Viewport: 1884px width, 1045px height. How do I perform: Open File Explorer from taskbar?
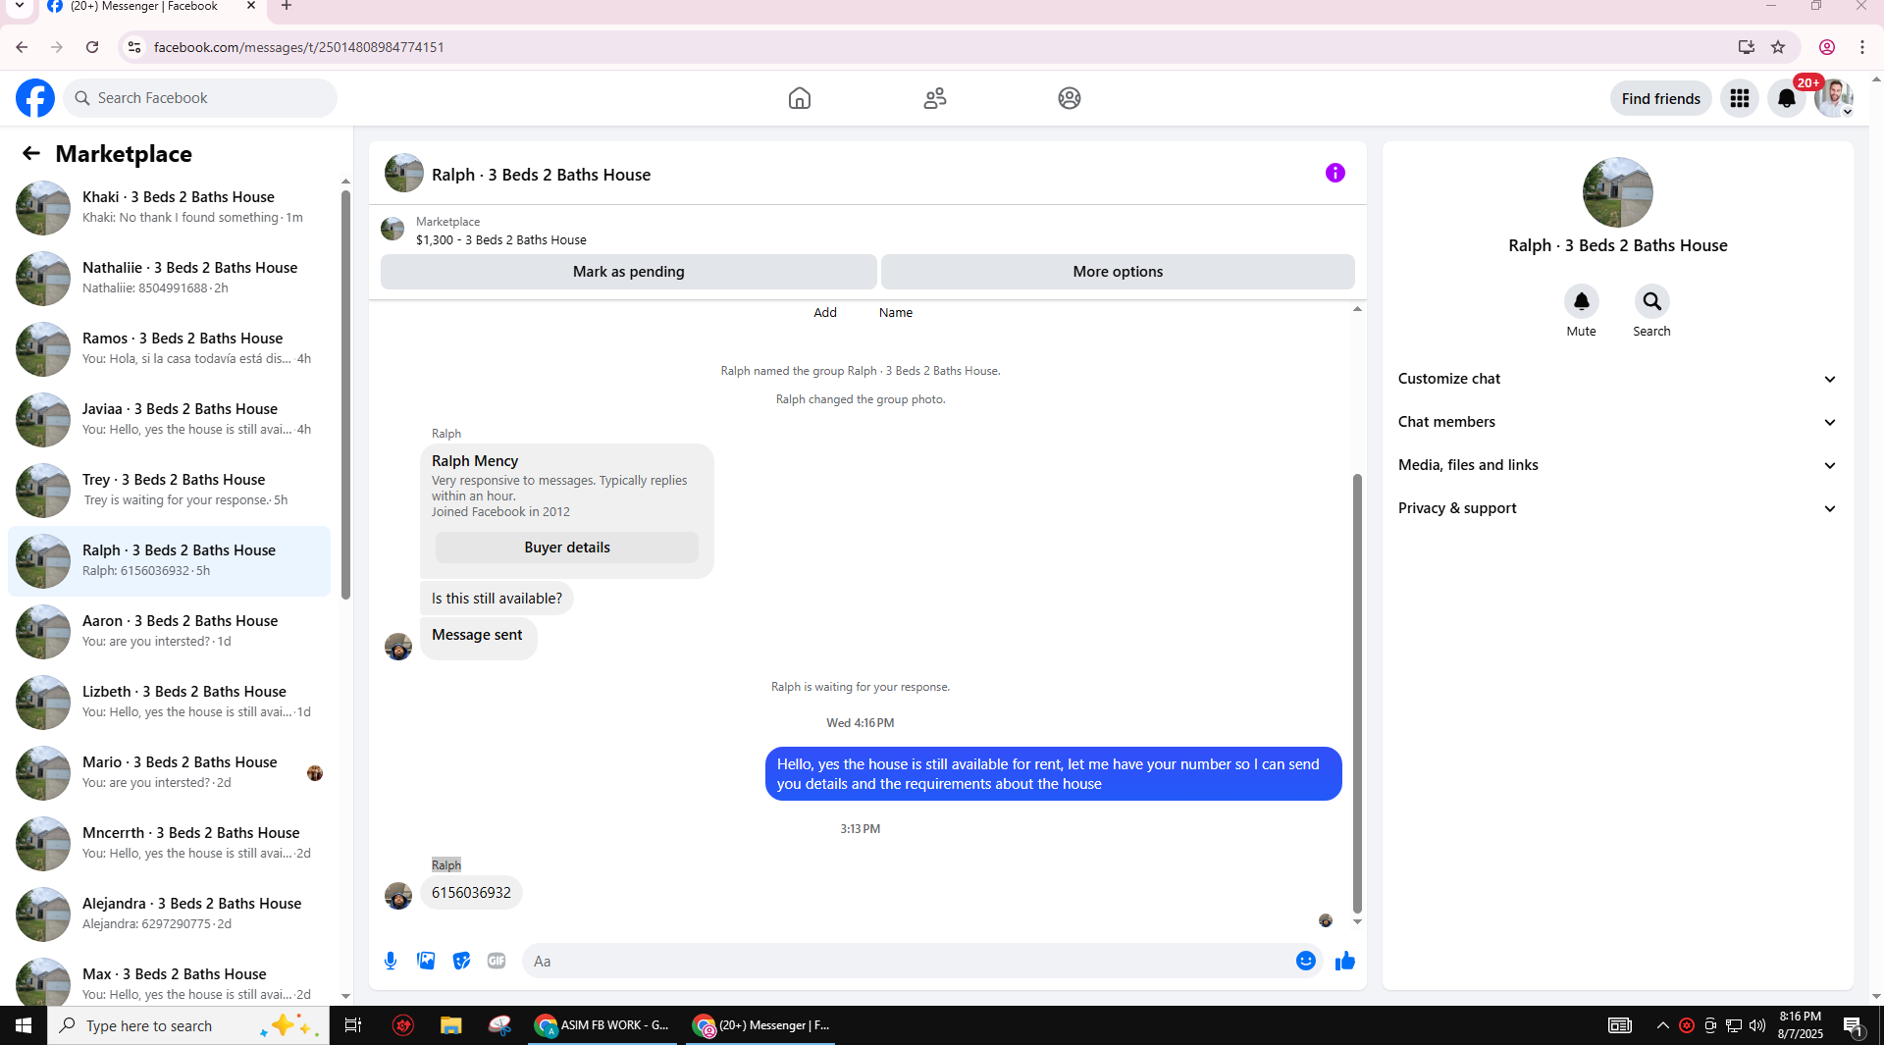click(x=450, y=1025)
